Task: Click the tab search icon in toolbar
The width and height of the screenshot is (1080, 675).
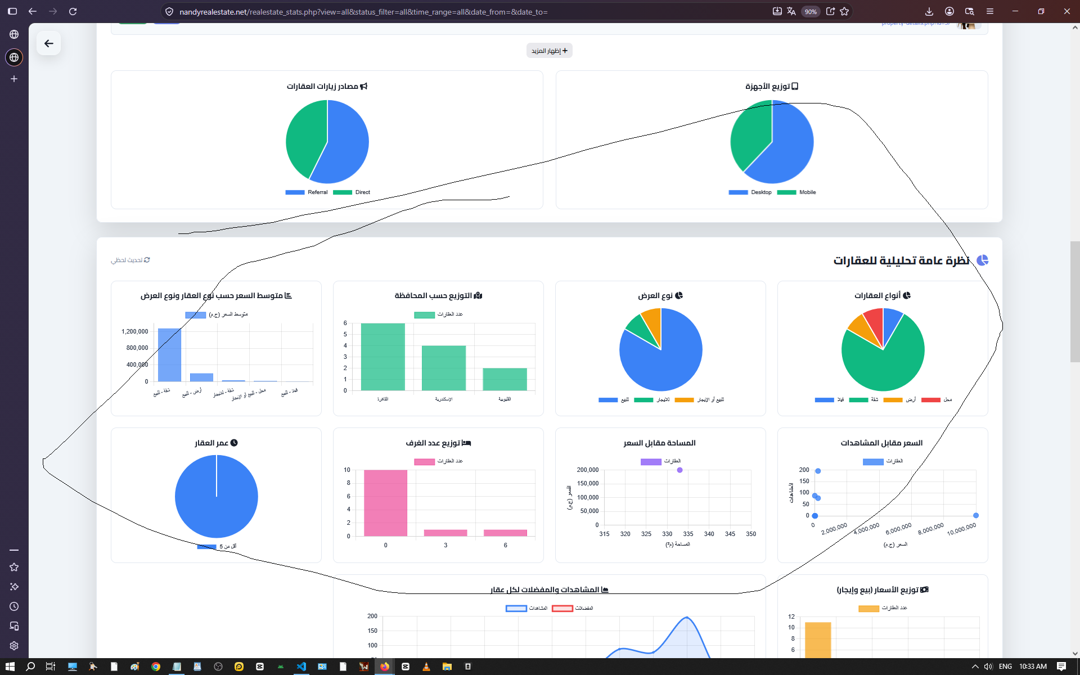Action: 970,11
